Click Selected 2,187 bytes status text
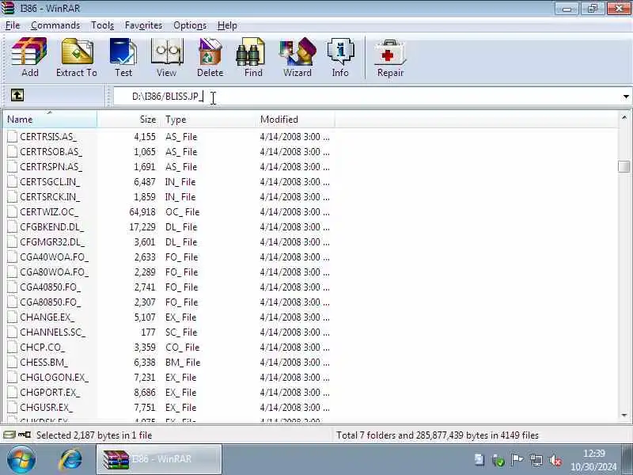The image size is (633, 475). click(x=93, y=435)
